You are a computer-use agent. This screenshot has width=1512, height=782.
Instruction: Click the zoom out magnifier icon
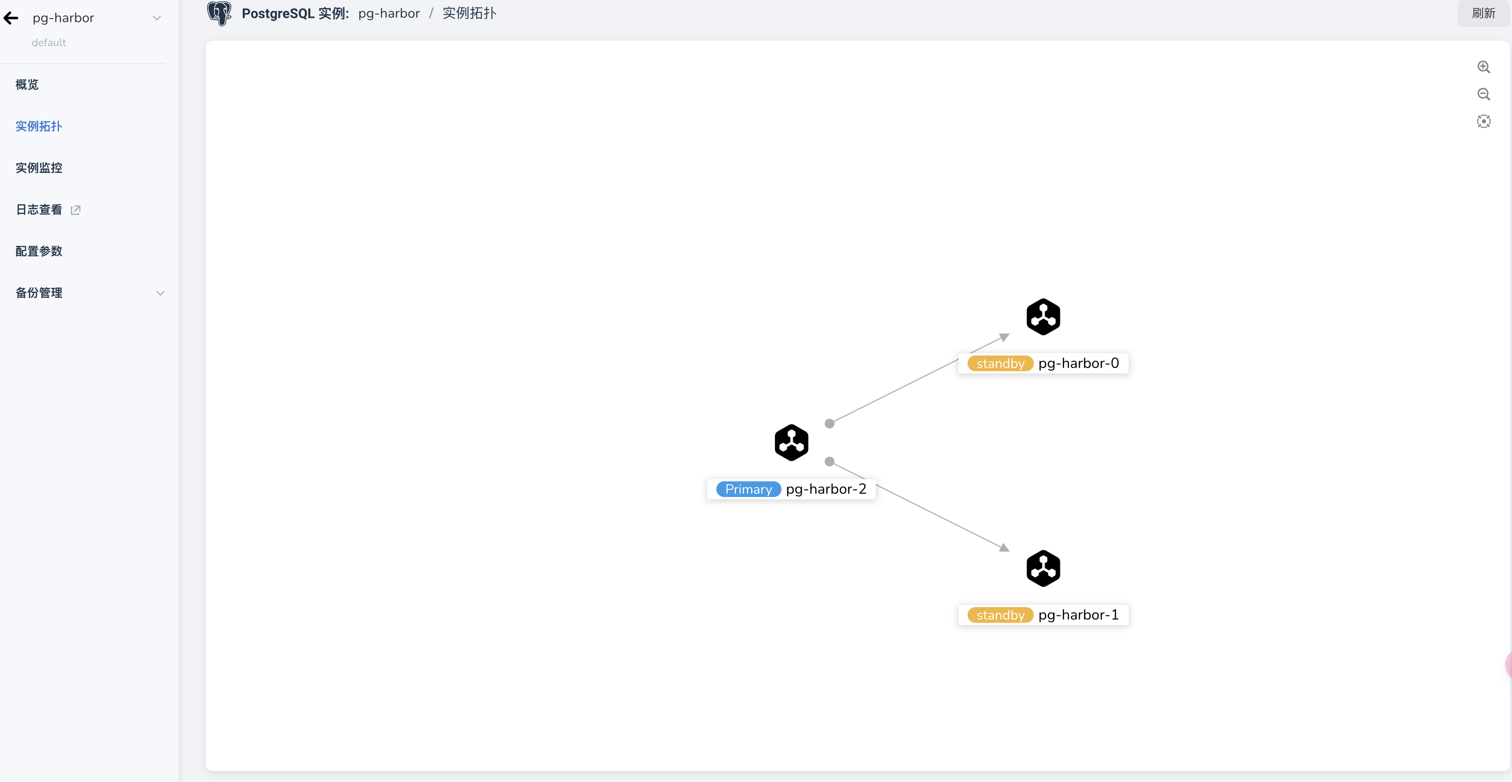point(1483,95)
